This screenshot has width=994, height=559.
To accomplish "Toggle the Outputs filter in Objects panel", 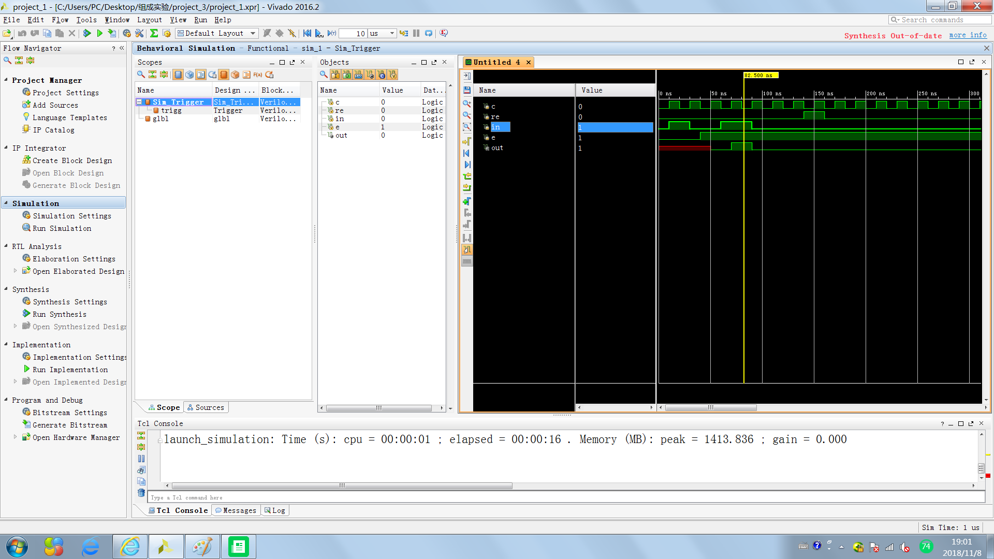I will click(x=347, y=75).
